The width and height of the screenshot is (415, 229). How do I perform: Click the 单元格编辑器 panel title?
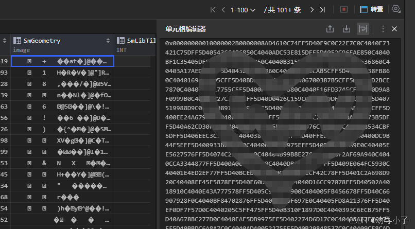[x=185, y=29]
